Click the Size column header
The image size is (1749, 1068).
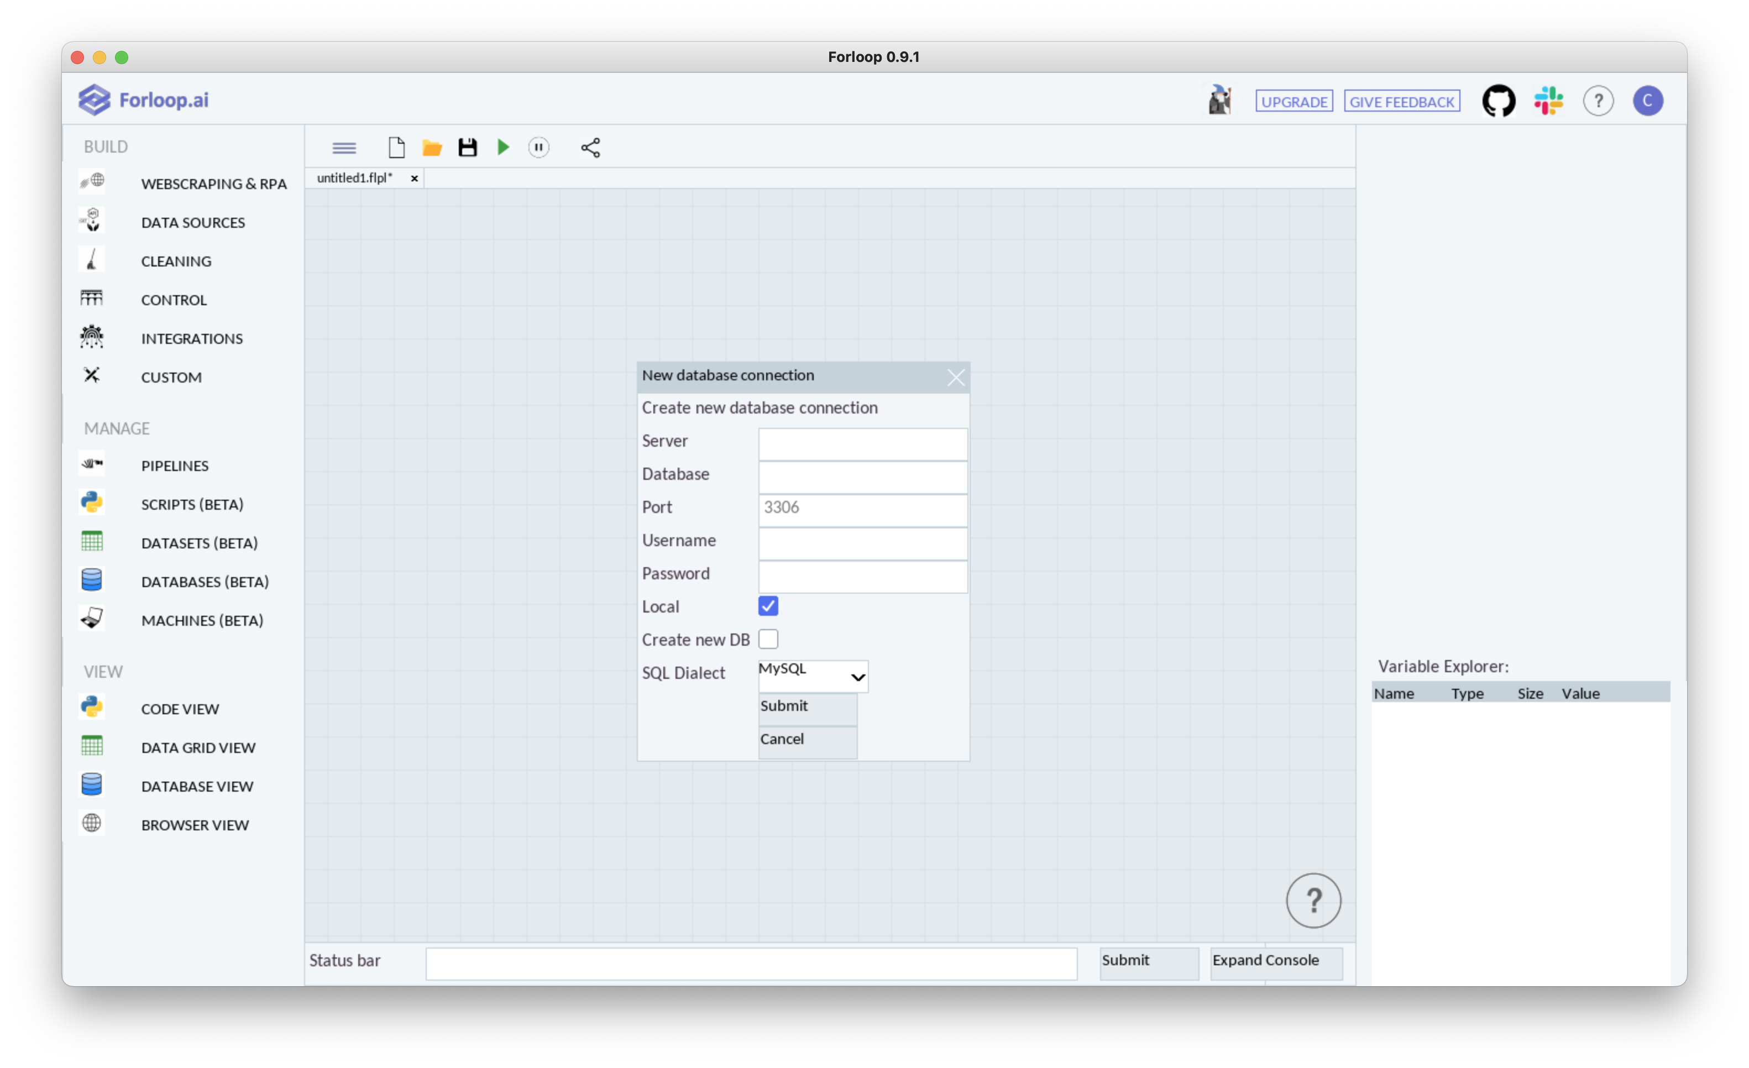(1530, 693)
